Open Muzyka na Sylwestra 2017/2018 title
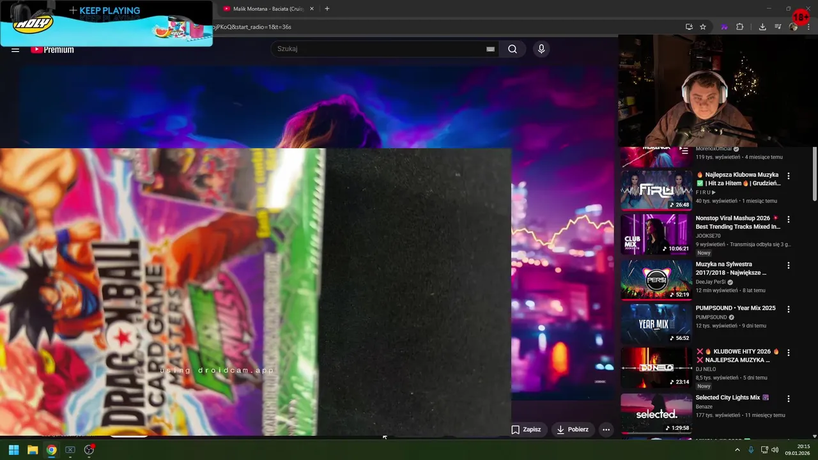Viewport: 818px width, 460px height. point(731,268)
